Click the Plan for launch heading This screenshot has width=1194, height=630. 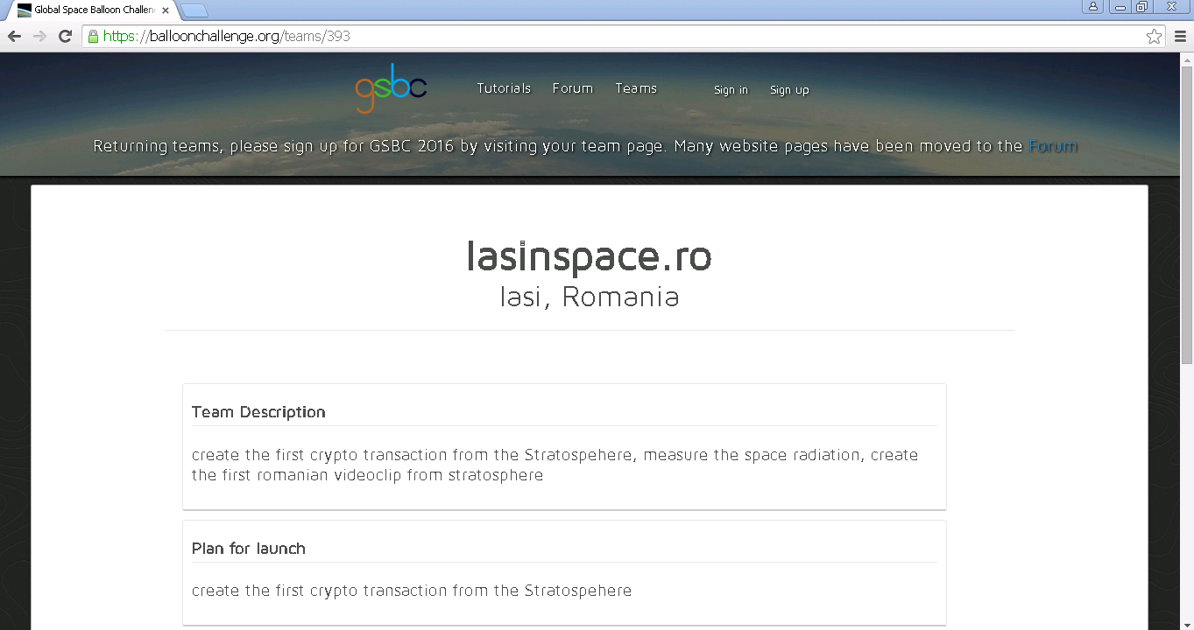[249, 549]
